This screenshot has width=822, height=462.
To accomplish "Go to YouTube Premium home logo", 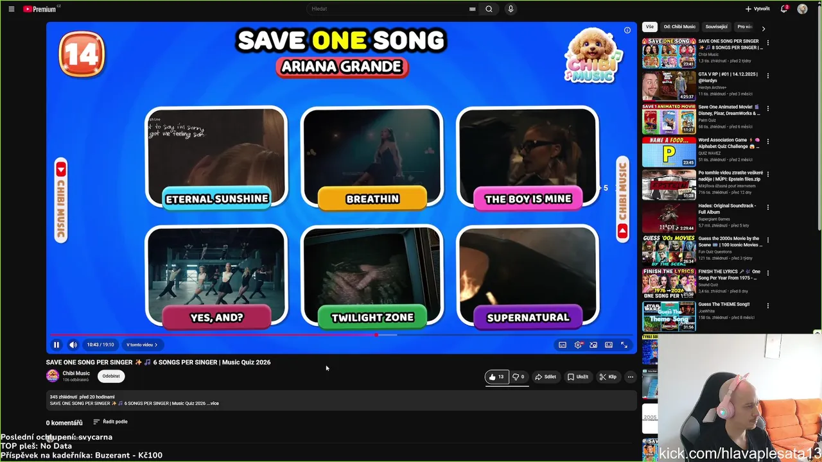I will [x=40, y=9].
